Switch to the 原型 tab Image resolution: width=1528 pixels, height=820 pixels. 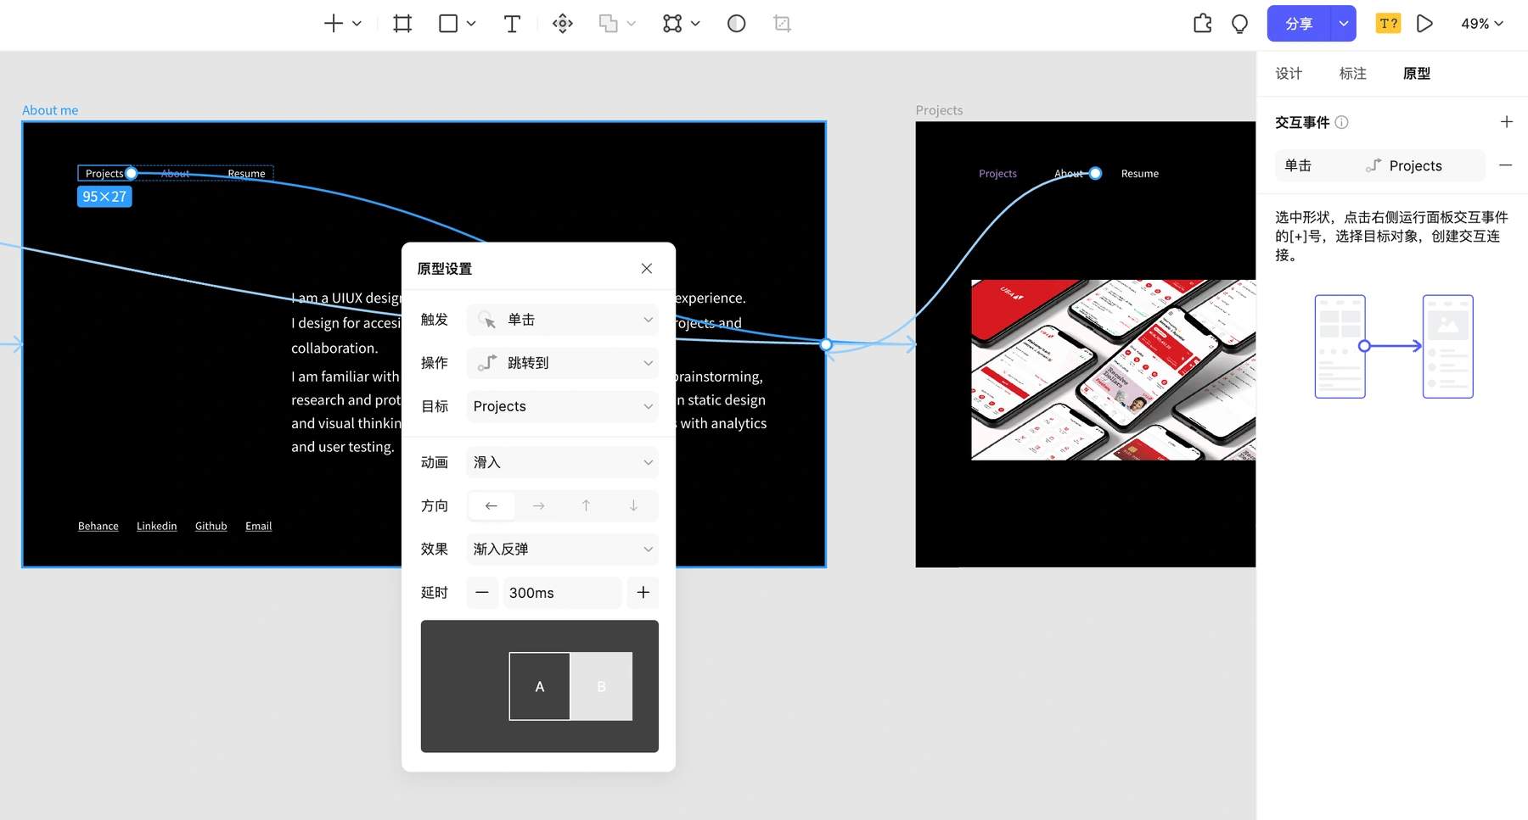1417,74
